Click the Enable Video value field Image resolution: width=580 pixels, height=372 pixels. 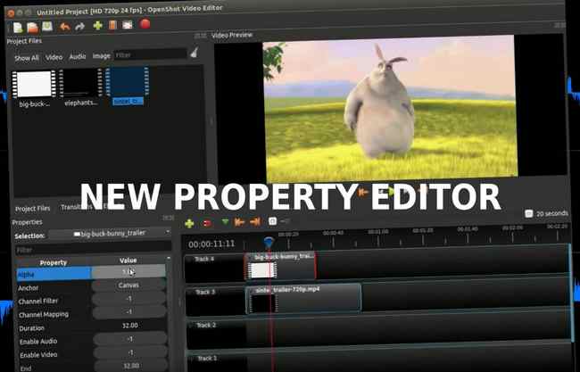pos(130,352)
